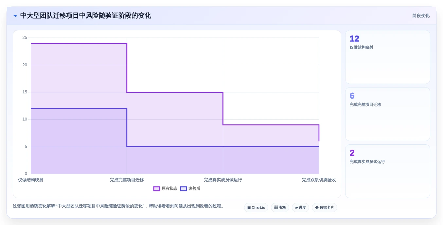This screenshot has height=225, width=443.
Task: Open the 仅做结构映射 card showing 12
Action: point(388,57)
